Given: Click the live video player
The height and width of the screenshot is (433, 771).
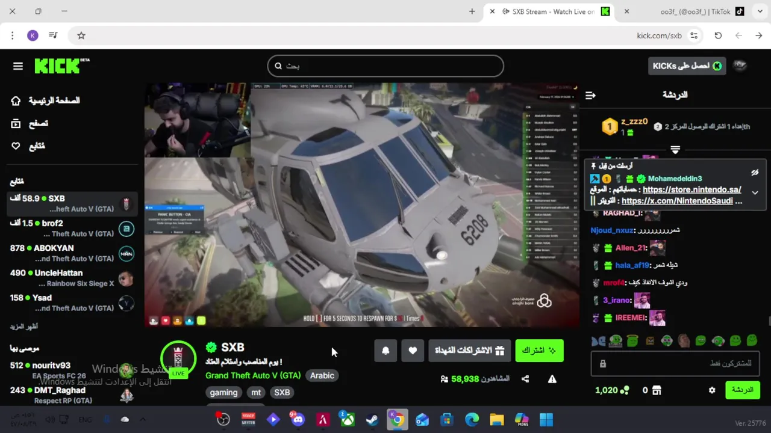Looking at the screenshot, I should tap(361, 205).
